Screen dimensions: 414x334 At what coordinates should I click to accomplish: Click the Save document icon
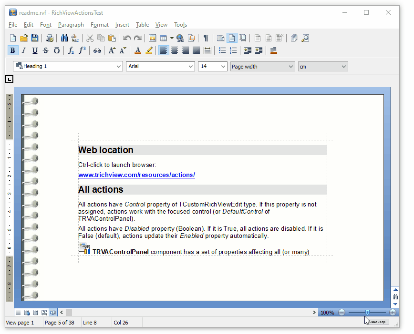coord(35,38)
